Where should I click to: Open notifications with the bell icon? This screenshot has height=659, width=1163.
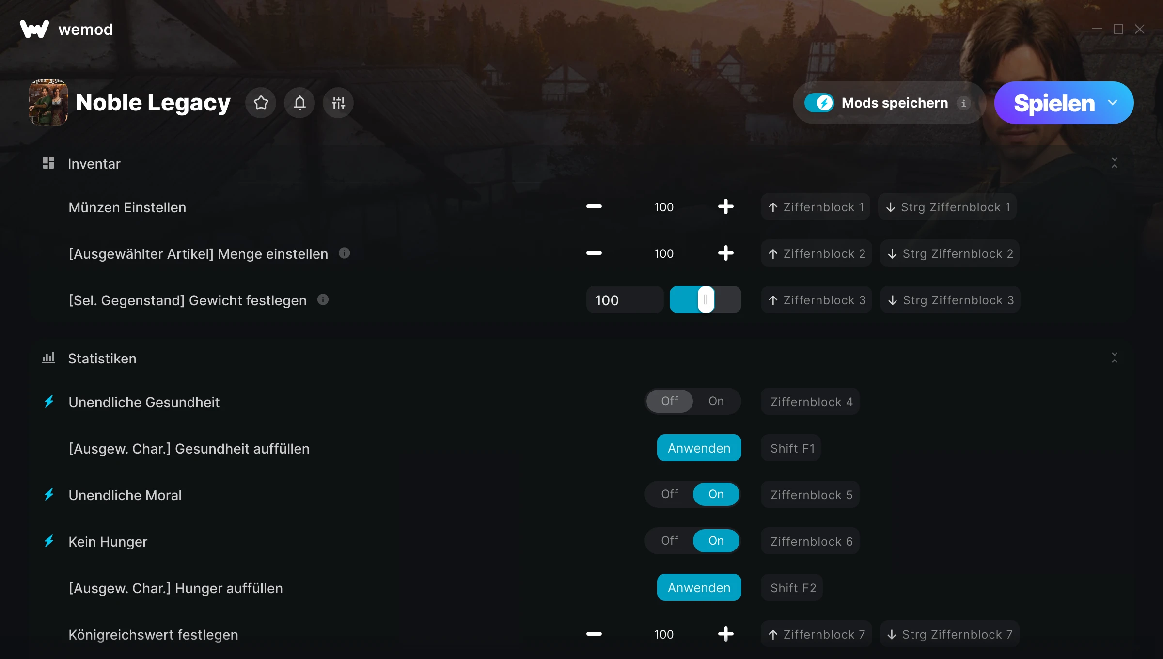click(299, 103)
